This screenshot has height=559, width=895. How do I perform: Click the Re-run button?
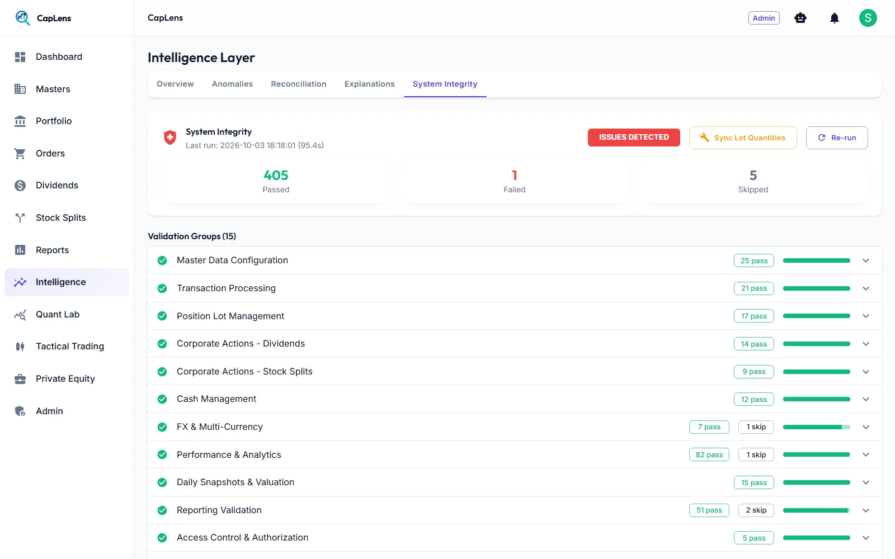pos(837,138)
